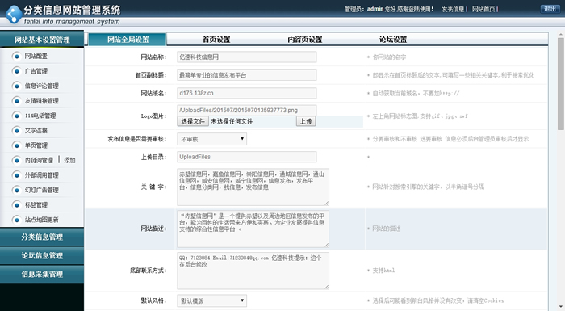Click the 选择文件 file chooser button

(x=193, y=121)
